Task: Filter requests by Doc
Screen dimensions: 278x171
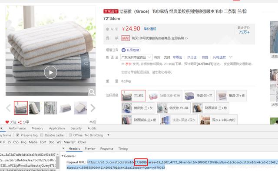Action: click(51, 142)
